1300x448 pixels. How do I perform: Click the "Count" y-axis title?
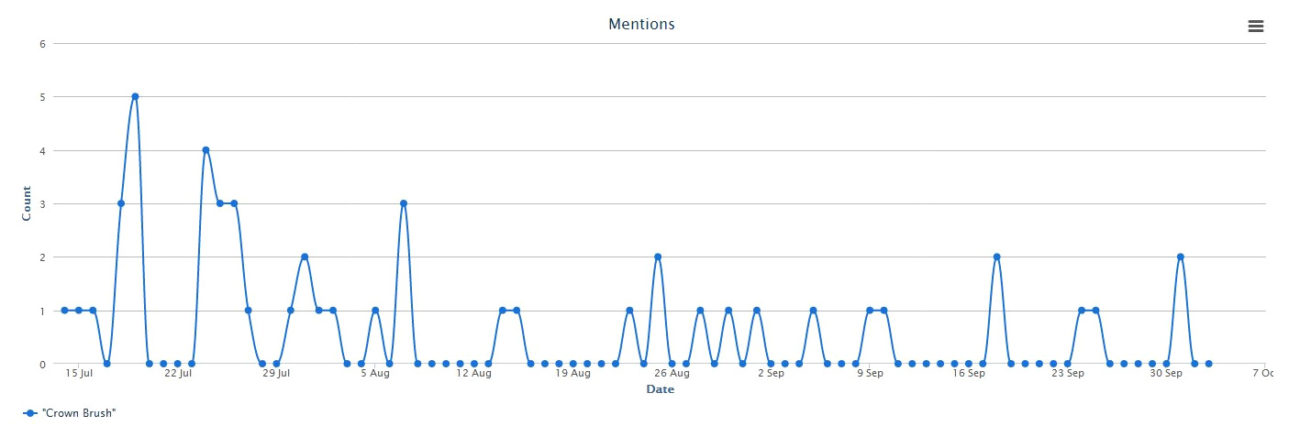pyautogui.click(x=27, y=203)
